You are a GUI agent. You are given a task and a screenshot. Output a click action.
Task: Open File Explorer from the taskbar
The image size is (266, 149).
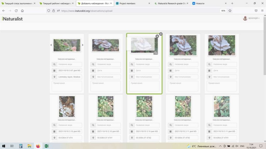click(29, 146)
